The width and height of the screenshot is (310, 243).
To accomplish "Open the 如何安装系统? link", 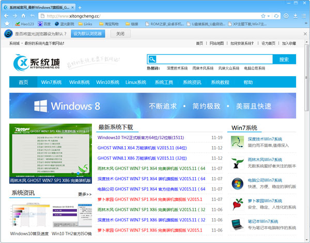I will (x=242, y=43).
